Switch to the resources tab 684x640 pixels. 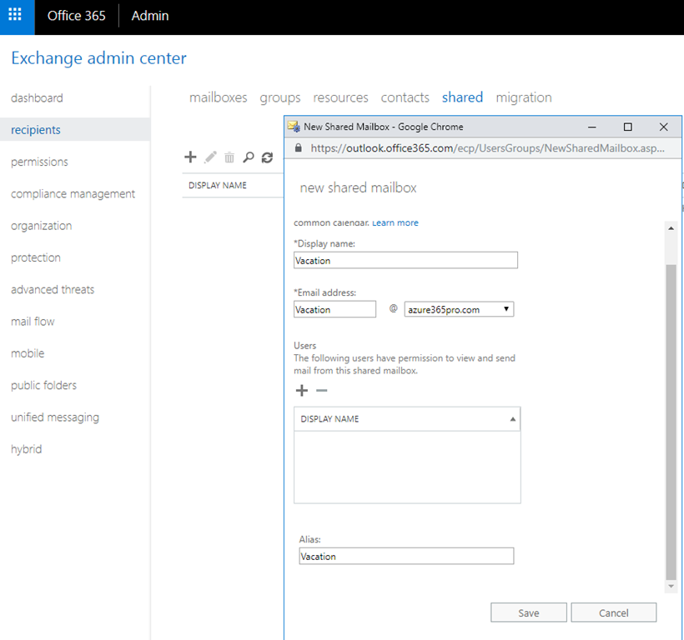click(340, 97)
